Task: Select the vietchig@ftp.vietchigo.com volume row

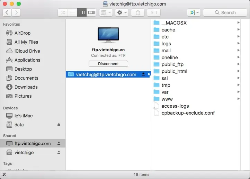Action: tap(108, 74)
